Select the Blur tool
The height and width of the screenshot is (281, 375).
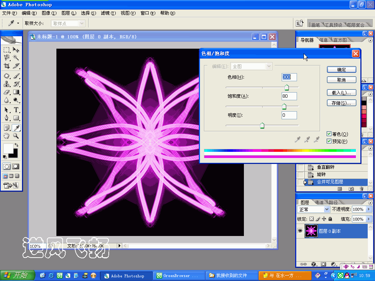7,100
